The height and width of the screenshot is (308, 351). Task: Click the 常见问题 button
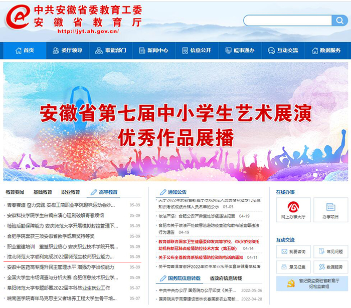point(330,252)
